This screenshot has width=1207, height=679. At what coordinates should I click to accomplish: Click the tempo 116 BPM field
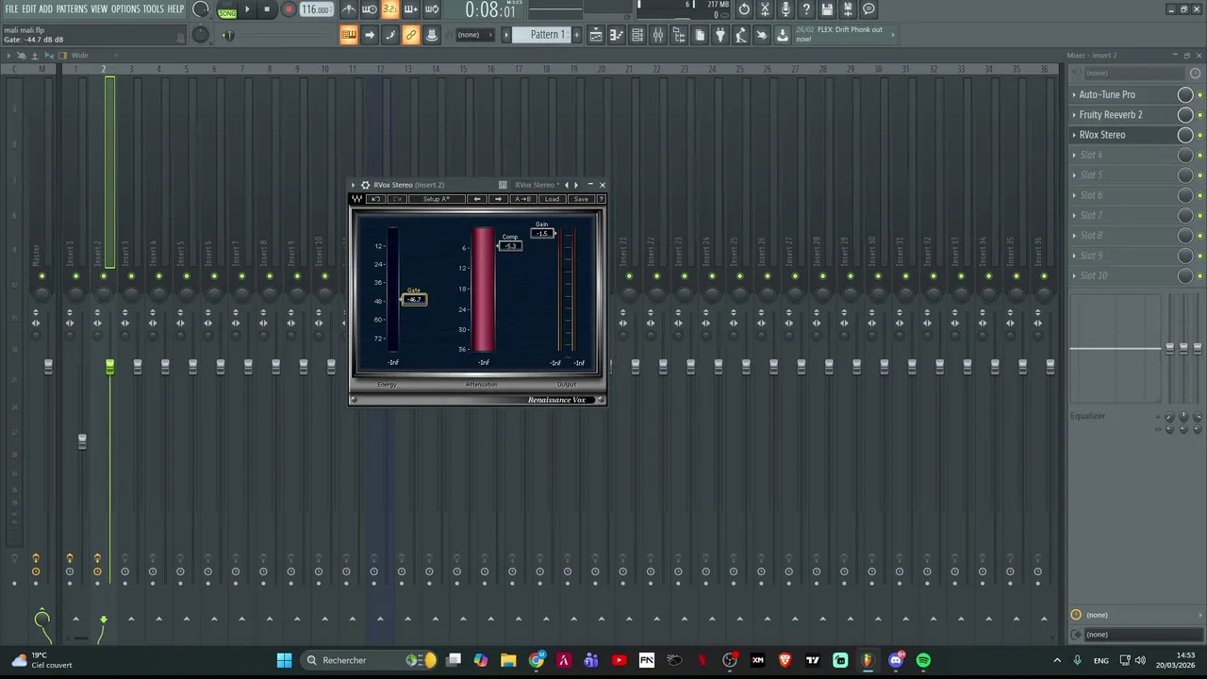pos(316,9)
